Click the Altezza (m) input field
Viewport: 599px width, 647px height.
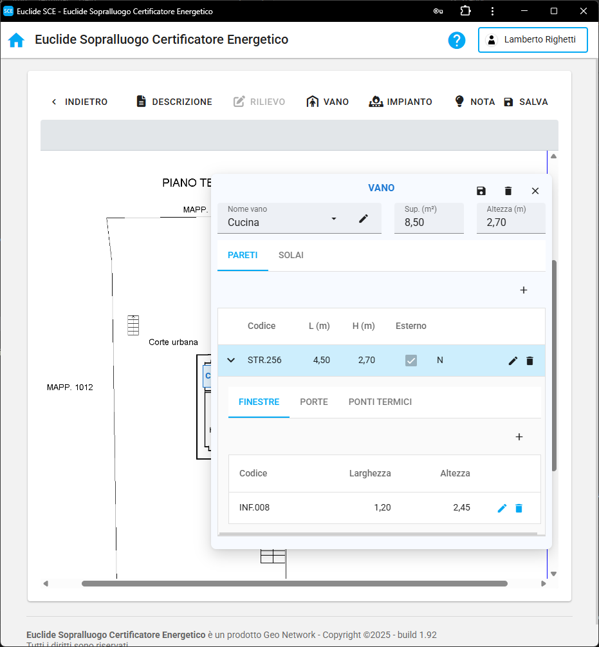point(511,223)
